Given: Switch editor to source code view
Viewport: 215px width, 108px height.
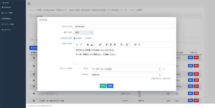Looking at the screenshot, I should coord(139,45).
